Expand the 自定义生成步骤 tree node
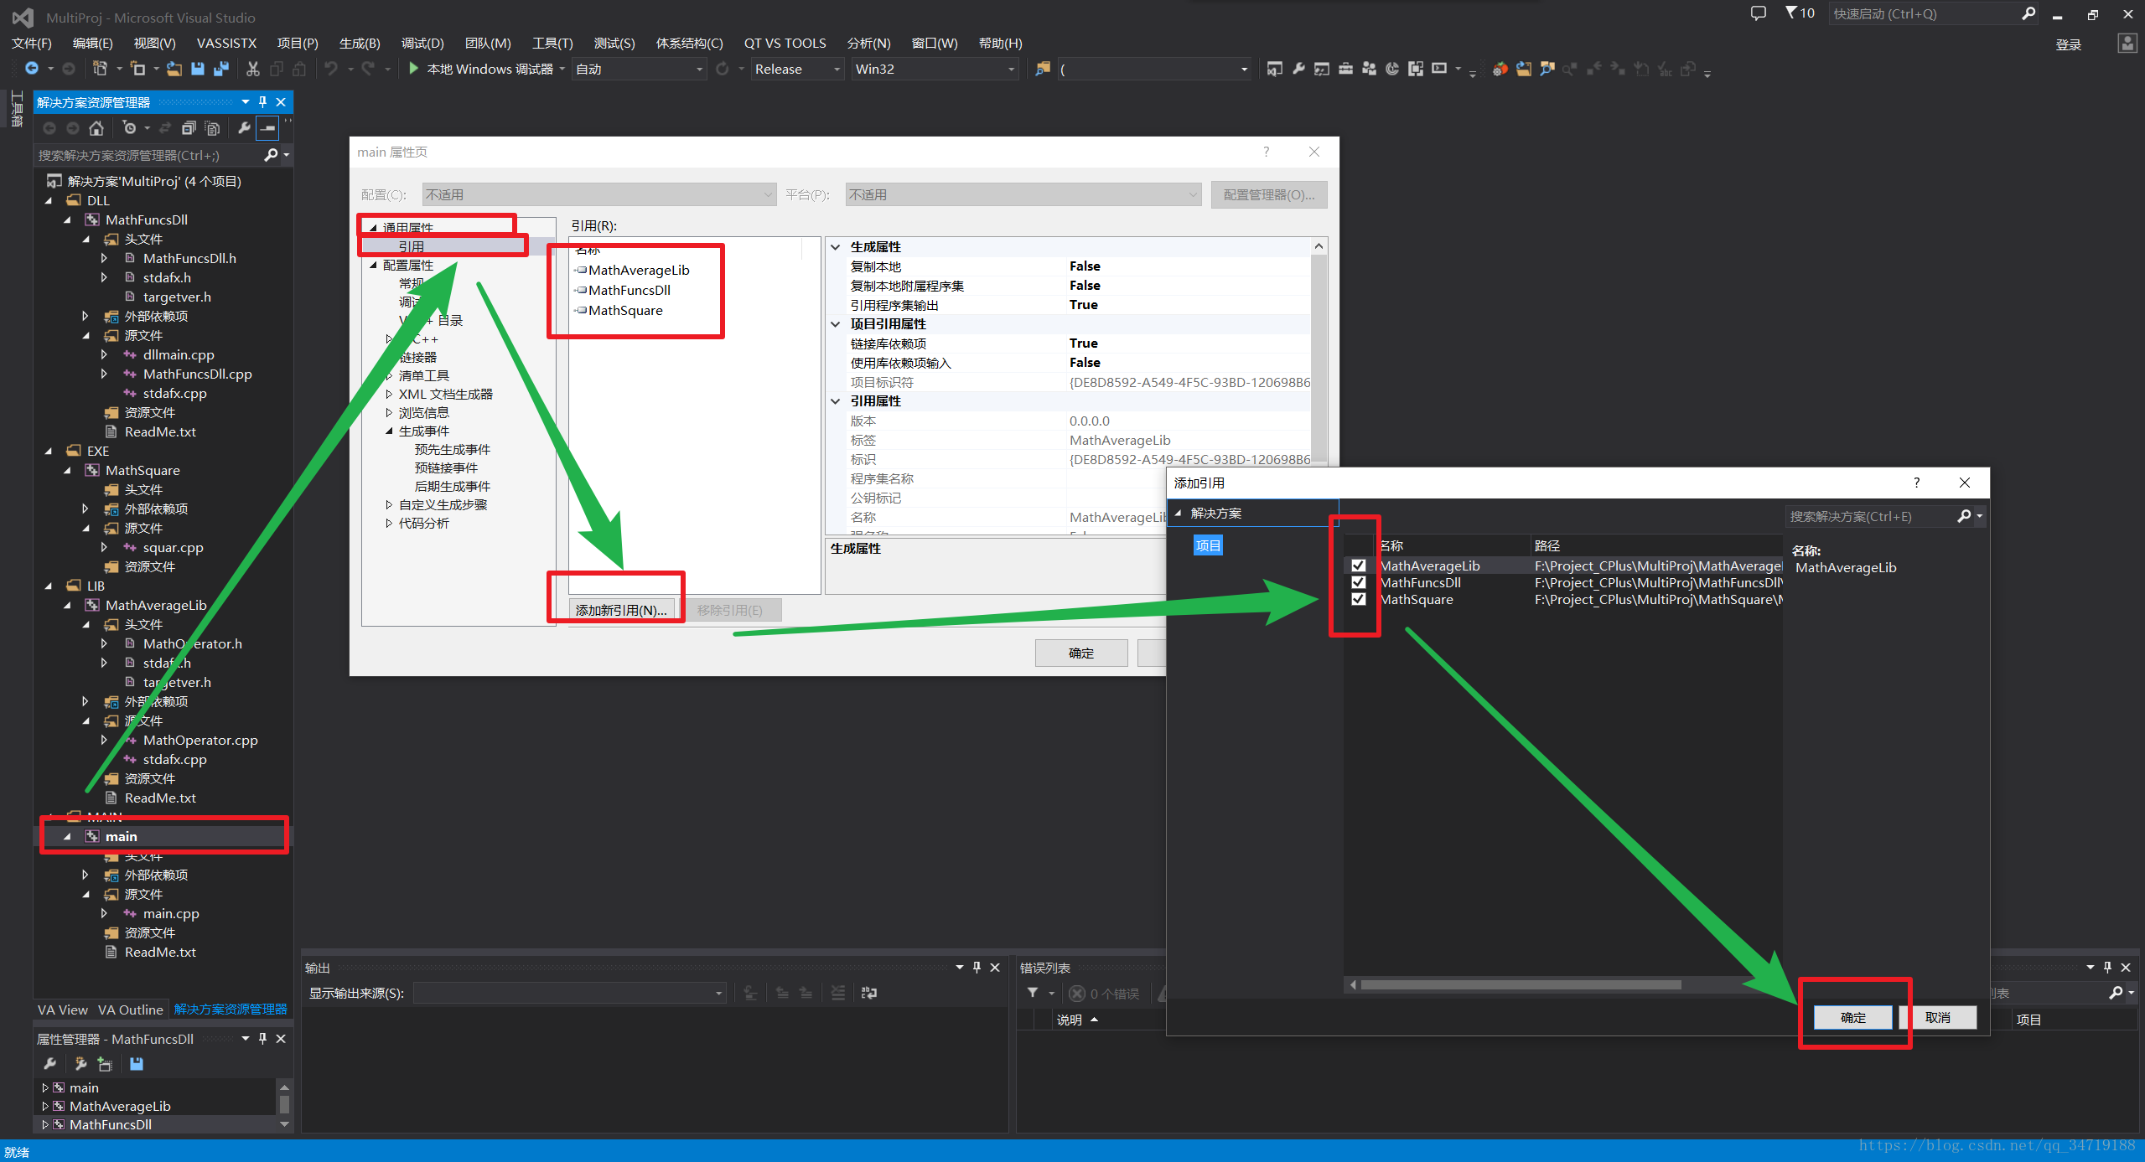2145x1162 pixels. point(389,504)
